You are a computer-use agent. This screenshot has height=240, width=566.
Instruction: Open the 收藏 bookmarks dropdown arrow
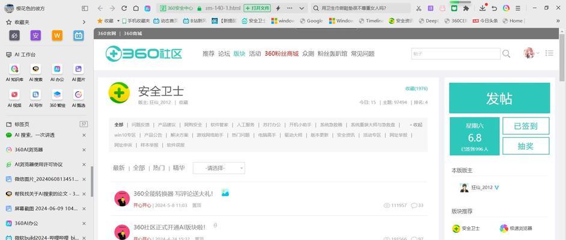click(118, 21)
